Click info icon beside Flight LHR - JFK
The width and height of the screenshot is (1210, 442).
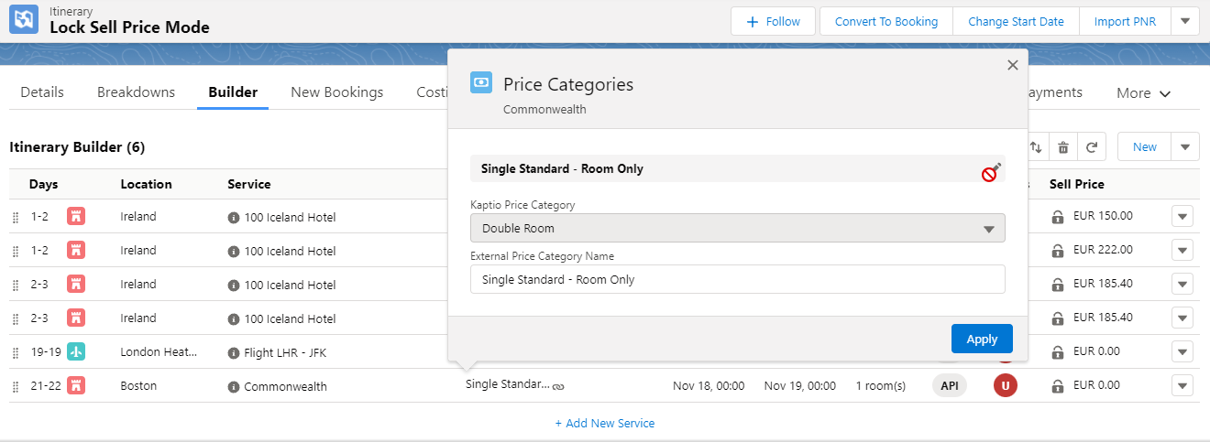pyautogui.click(x=234, y=352)
